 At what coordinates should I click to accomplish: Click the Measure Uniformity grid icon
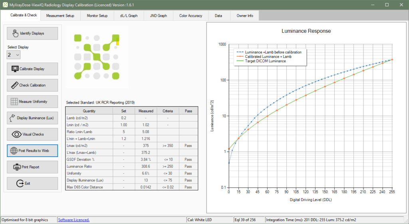(x=14, y=102)
